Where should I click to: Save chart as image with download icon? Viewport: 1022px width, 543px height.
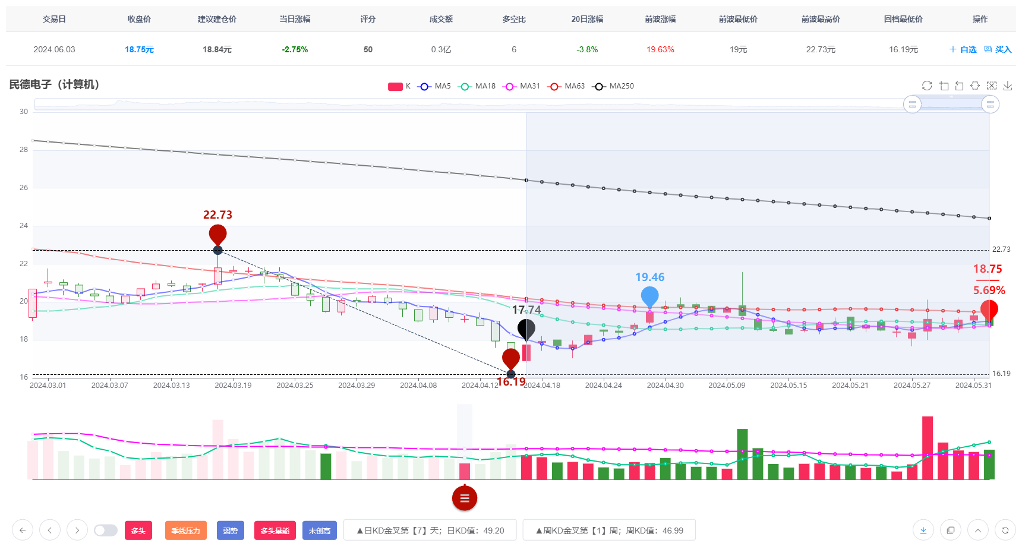pos(1008,86)
